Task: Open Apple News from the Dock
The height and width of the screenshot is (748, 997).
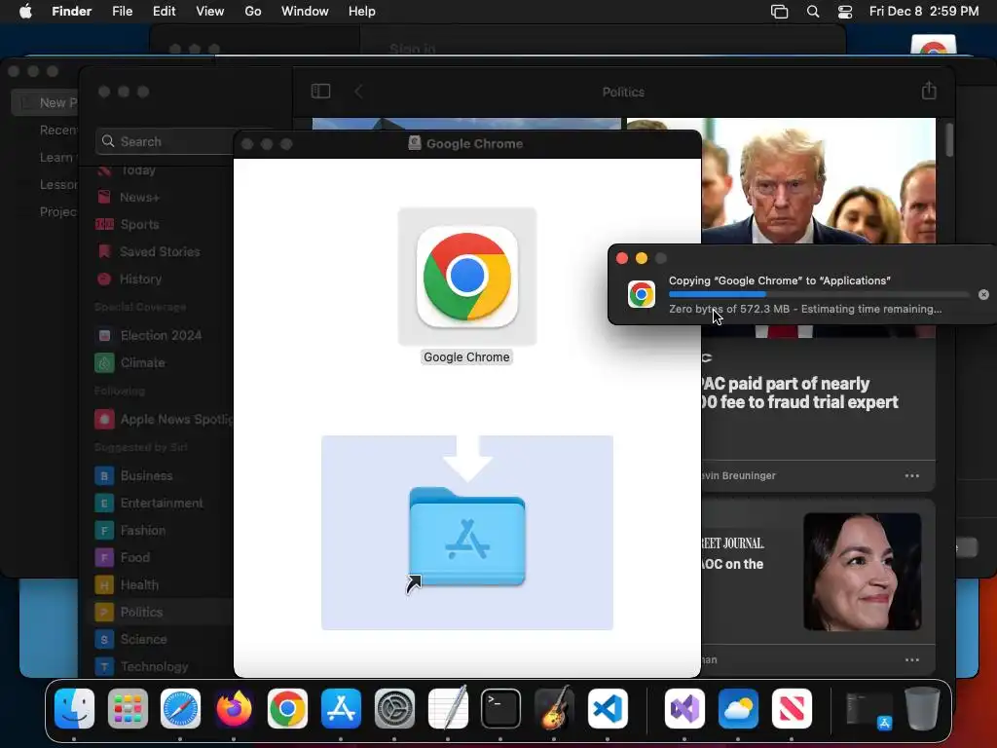Action: coord(792,709)
